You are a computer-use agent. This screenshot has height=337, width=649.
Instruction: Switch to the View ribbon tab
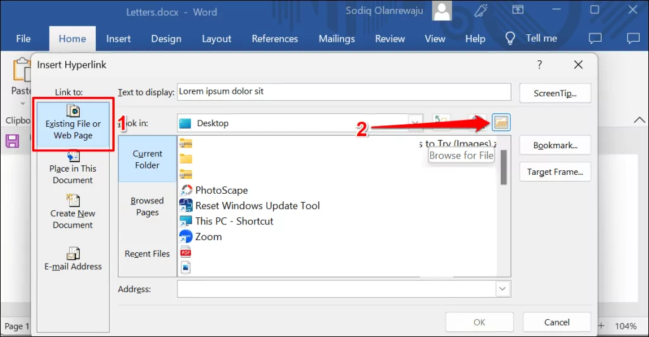435,39
